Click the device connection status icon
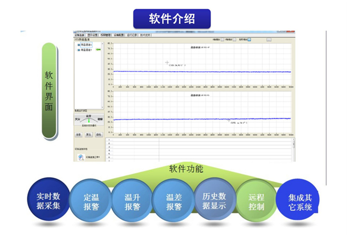 click(x=80, y=157)
